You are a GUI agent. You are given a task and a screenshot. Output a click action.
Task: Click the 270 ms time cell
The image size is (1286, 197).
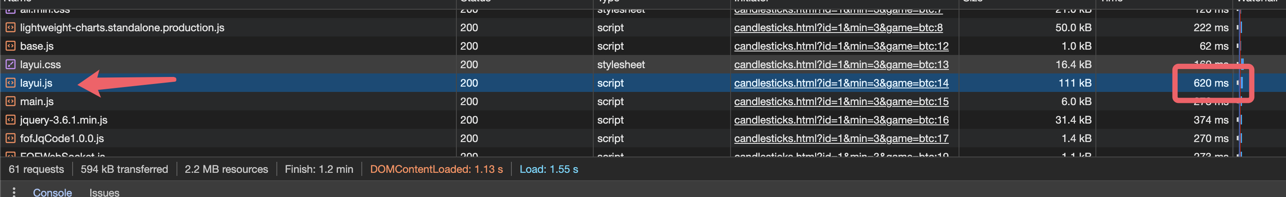[x=1211, y=138]
